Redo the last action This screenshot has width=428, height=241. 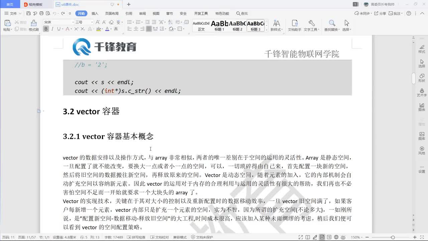point(63,13)
